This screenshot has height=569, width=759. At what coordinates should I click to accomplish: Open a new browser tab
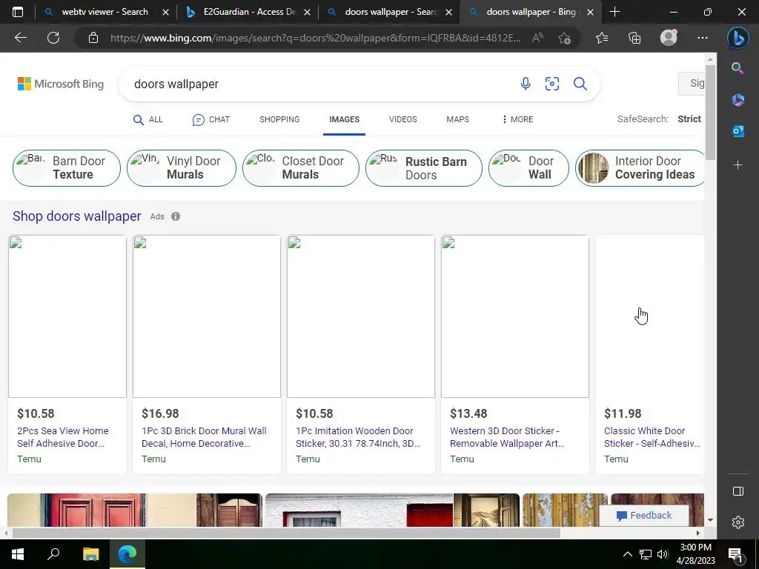coord(614,12)
